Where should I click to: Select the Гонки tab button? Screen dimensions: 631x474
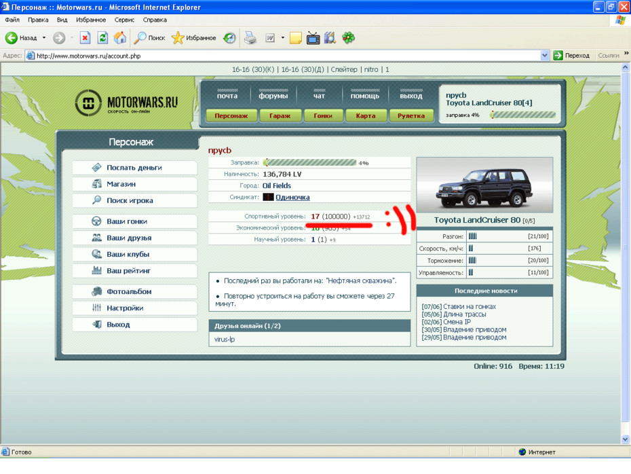323,115
